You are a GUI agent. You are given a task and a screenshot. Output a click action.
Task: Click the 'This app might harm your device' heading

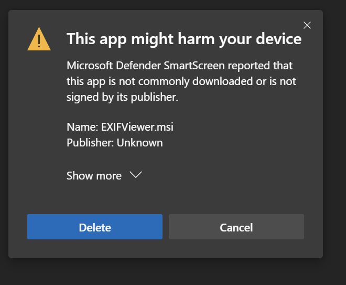(x=183, y=39)
